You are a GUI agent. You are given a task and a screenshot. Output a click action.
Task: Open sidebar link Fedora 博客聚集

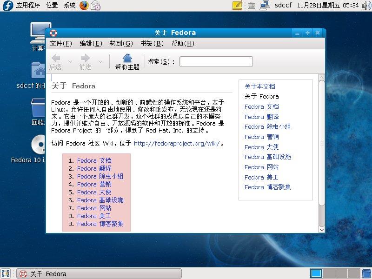[268, 187]
